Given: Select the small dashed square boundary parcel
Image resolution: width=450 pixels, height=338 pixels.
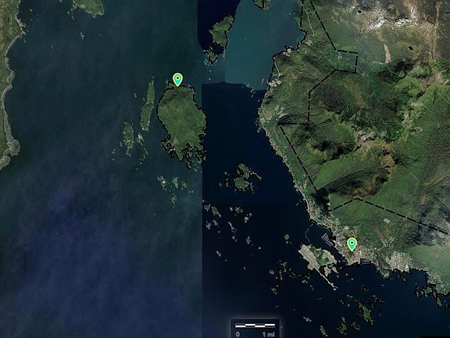Looking at the screenshot, I should [347, 61].
